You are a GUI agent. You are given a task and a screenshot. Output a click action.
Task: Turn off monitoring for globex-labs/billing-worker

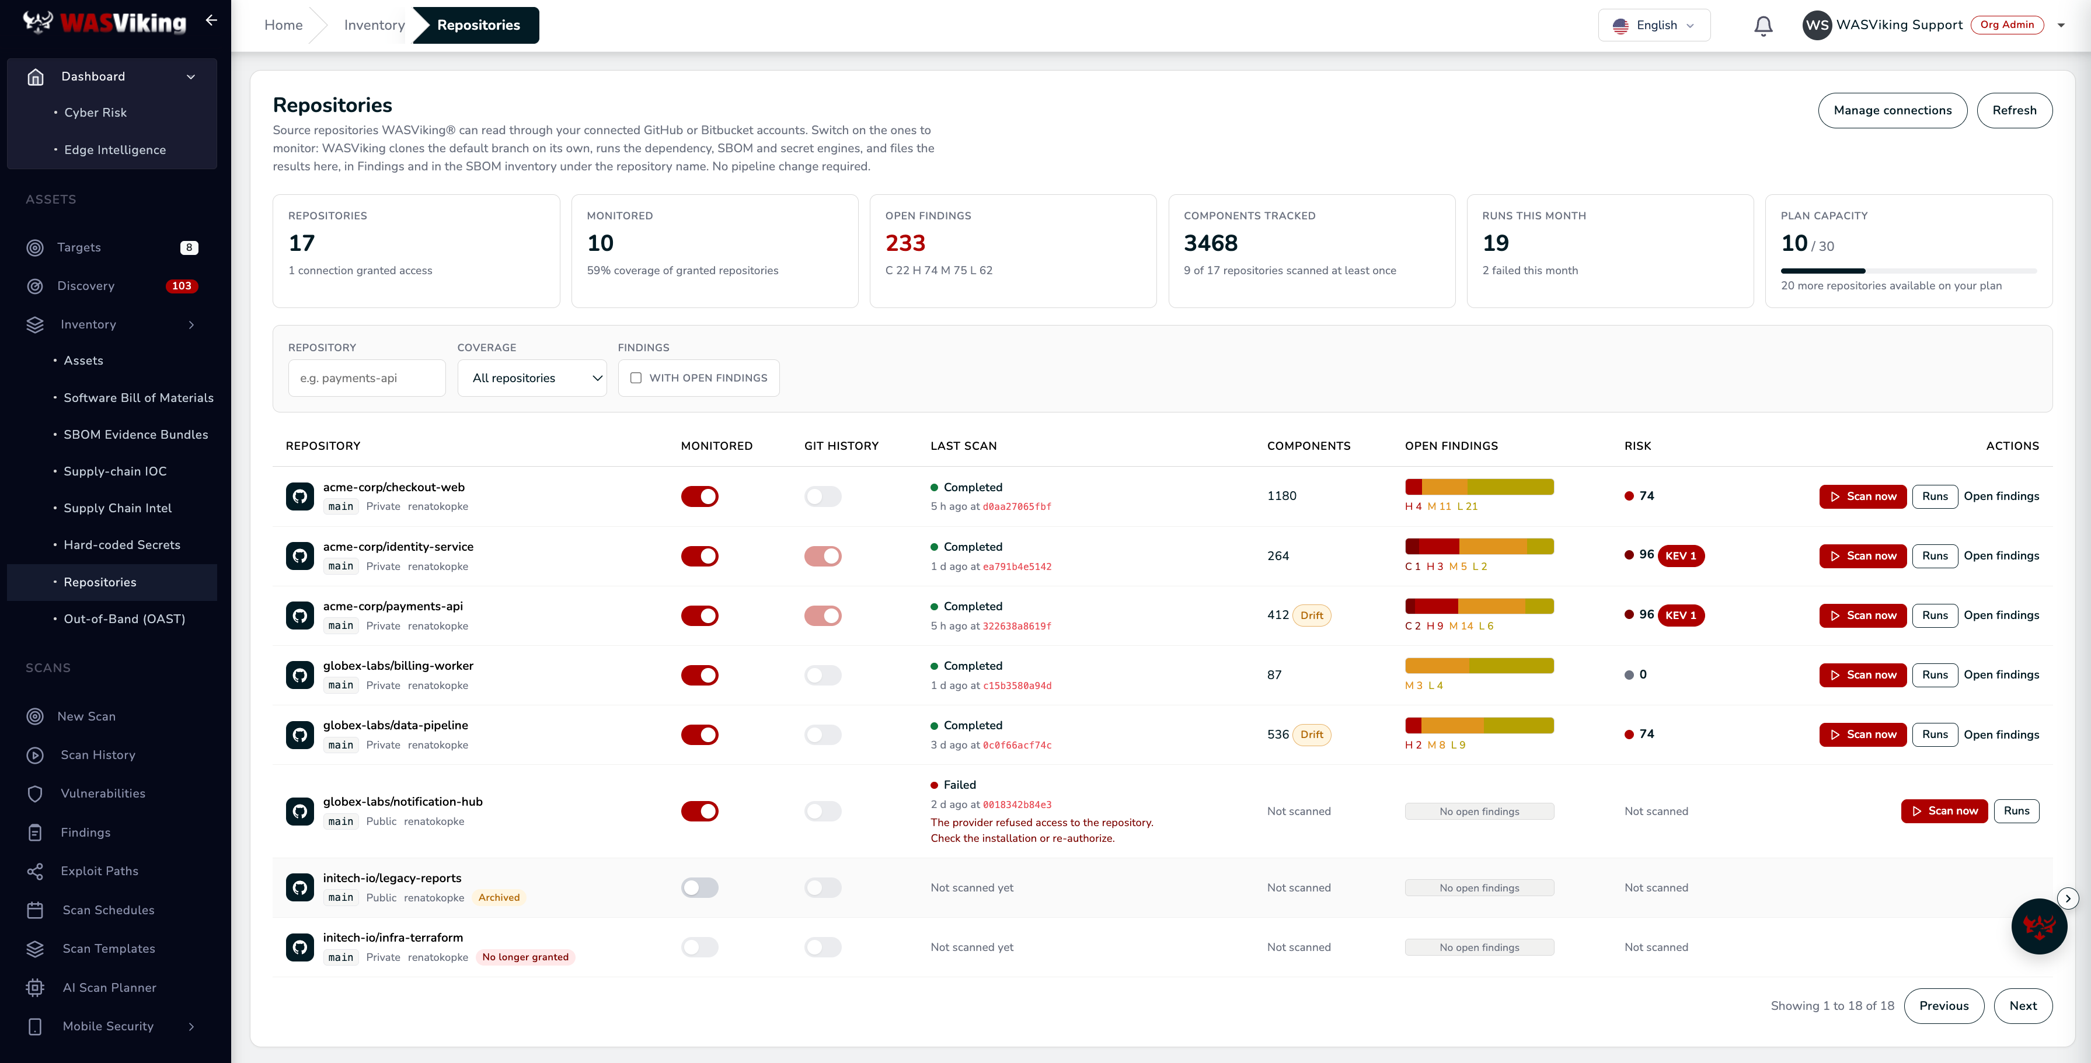[700, 675]
